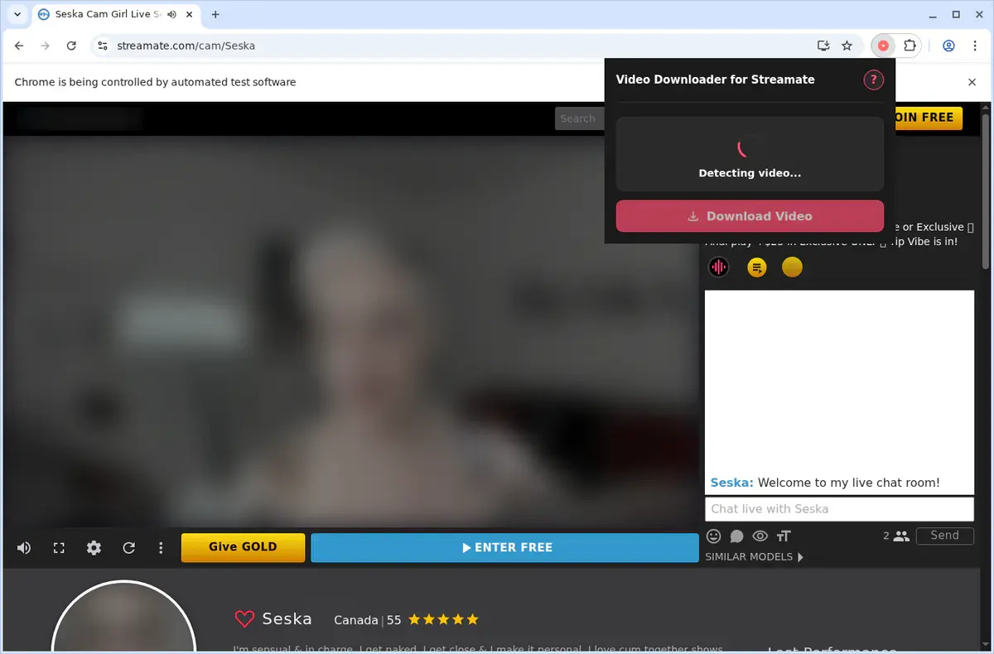Open the video player settings gear
994x654 pixels.
click(x=94, y=548)
